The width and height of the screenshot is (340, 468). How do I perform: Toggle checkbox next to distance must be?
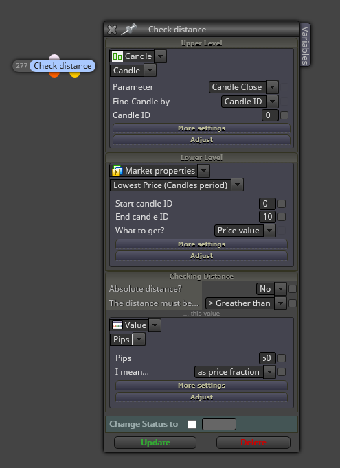tap(293, 303)
